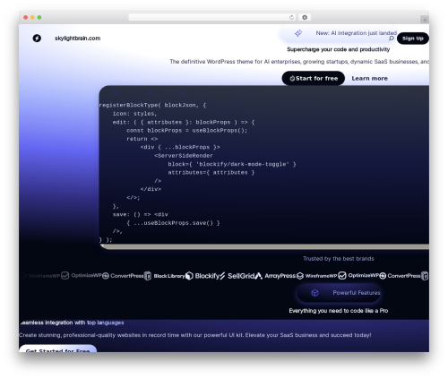This screenshot has height=379, width=448.
Task: Click 'Supercharge your code and productivity' heading
Action: [339, 49]
